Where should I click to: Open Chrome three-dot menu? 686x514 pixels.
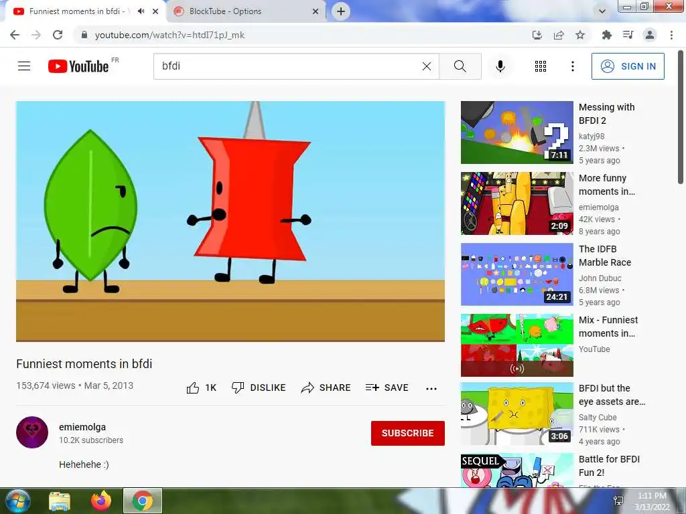pos(671,35)
